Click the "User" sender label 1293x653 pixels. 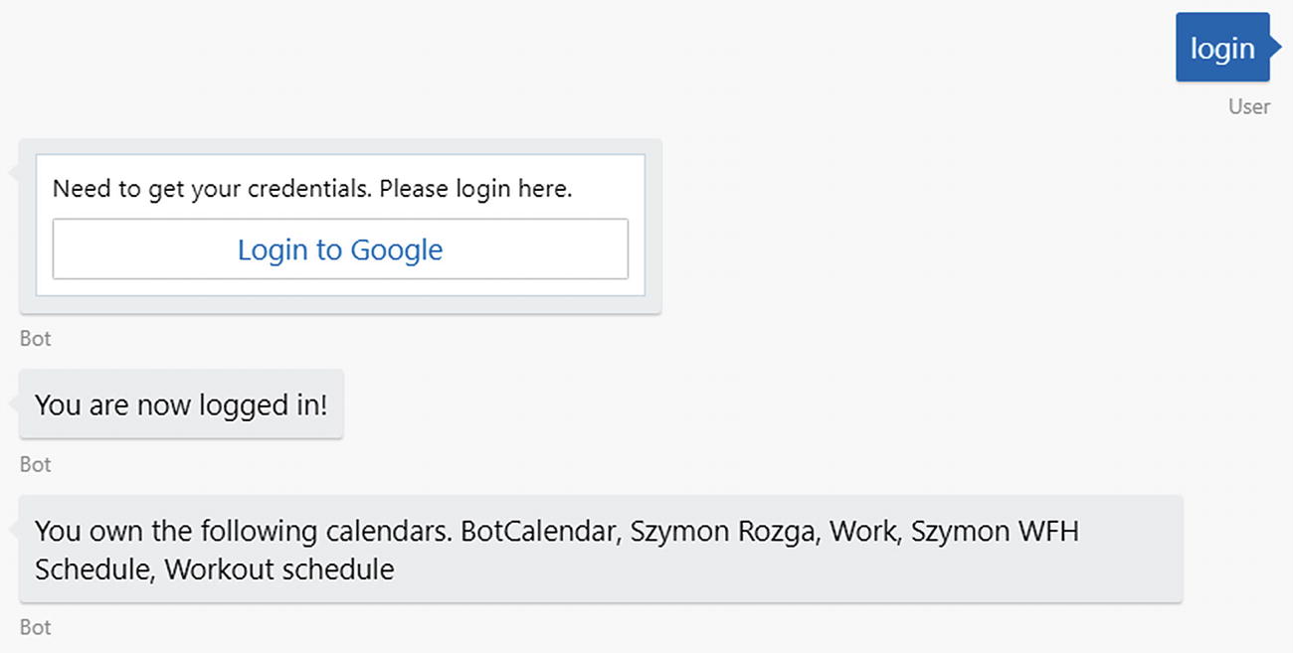1249,106
